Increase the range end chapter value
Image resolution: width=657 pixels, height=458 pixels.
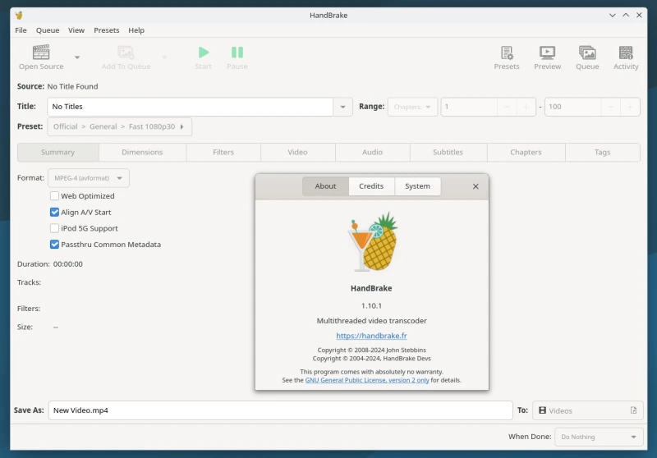[630, 107]
